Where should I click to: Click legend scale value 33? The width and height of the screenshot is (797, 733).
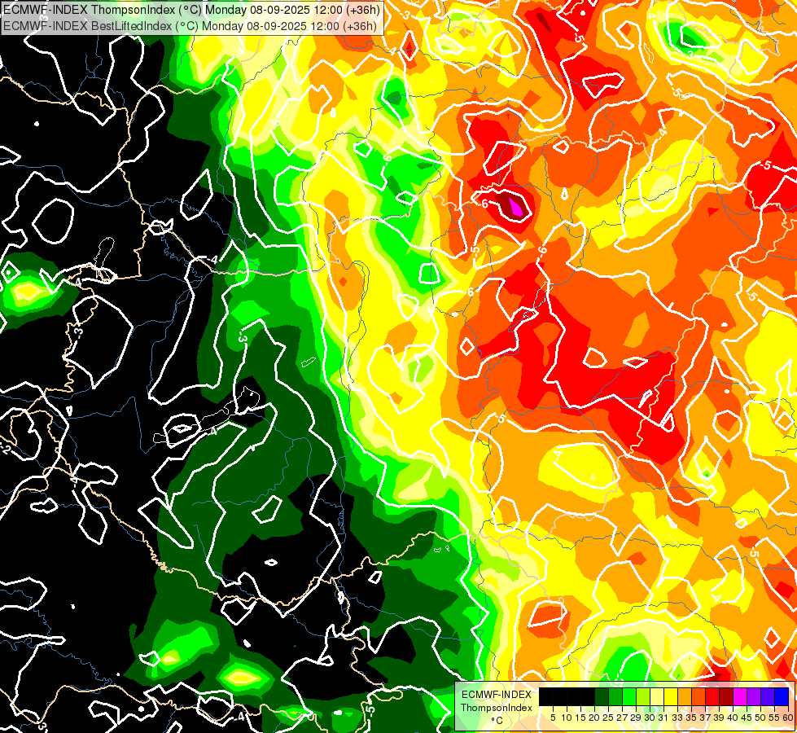(x=677, y=718)
